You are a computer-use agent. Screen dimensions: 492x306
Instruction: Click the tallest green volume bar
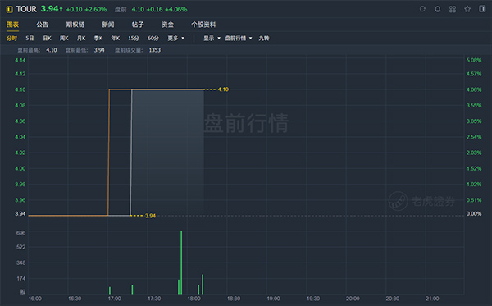point(181,263)
